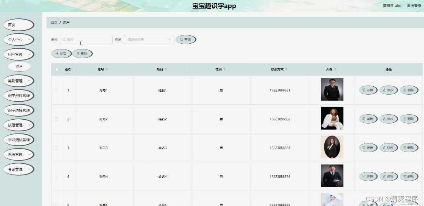The width and height of the screenshot is (424, 206).
Task: Expand the 试题管理 sidebar menu
Action: click(x=19, y=125)
